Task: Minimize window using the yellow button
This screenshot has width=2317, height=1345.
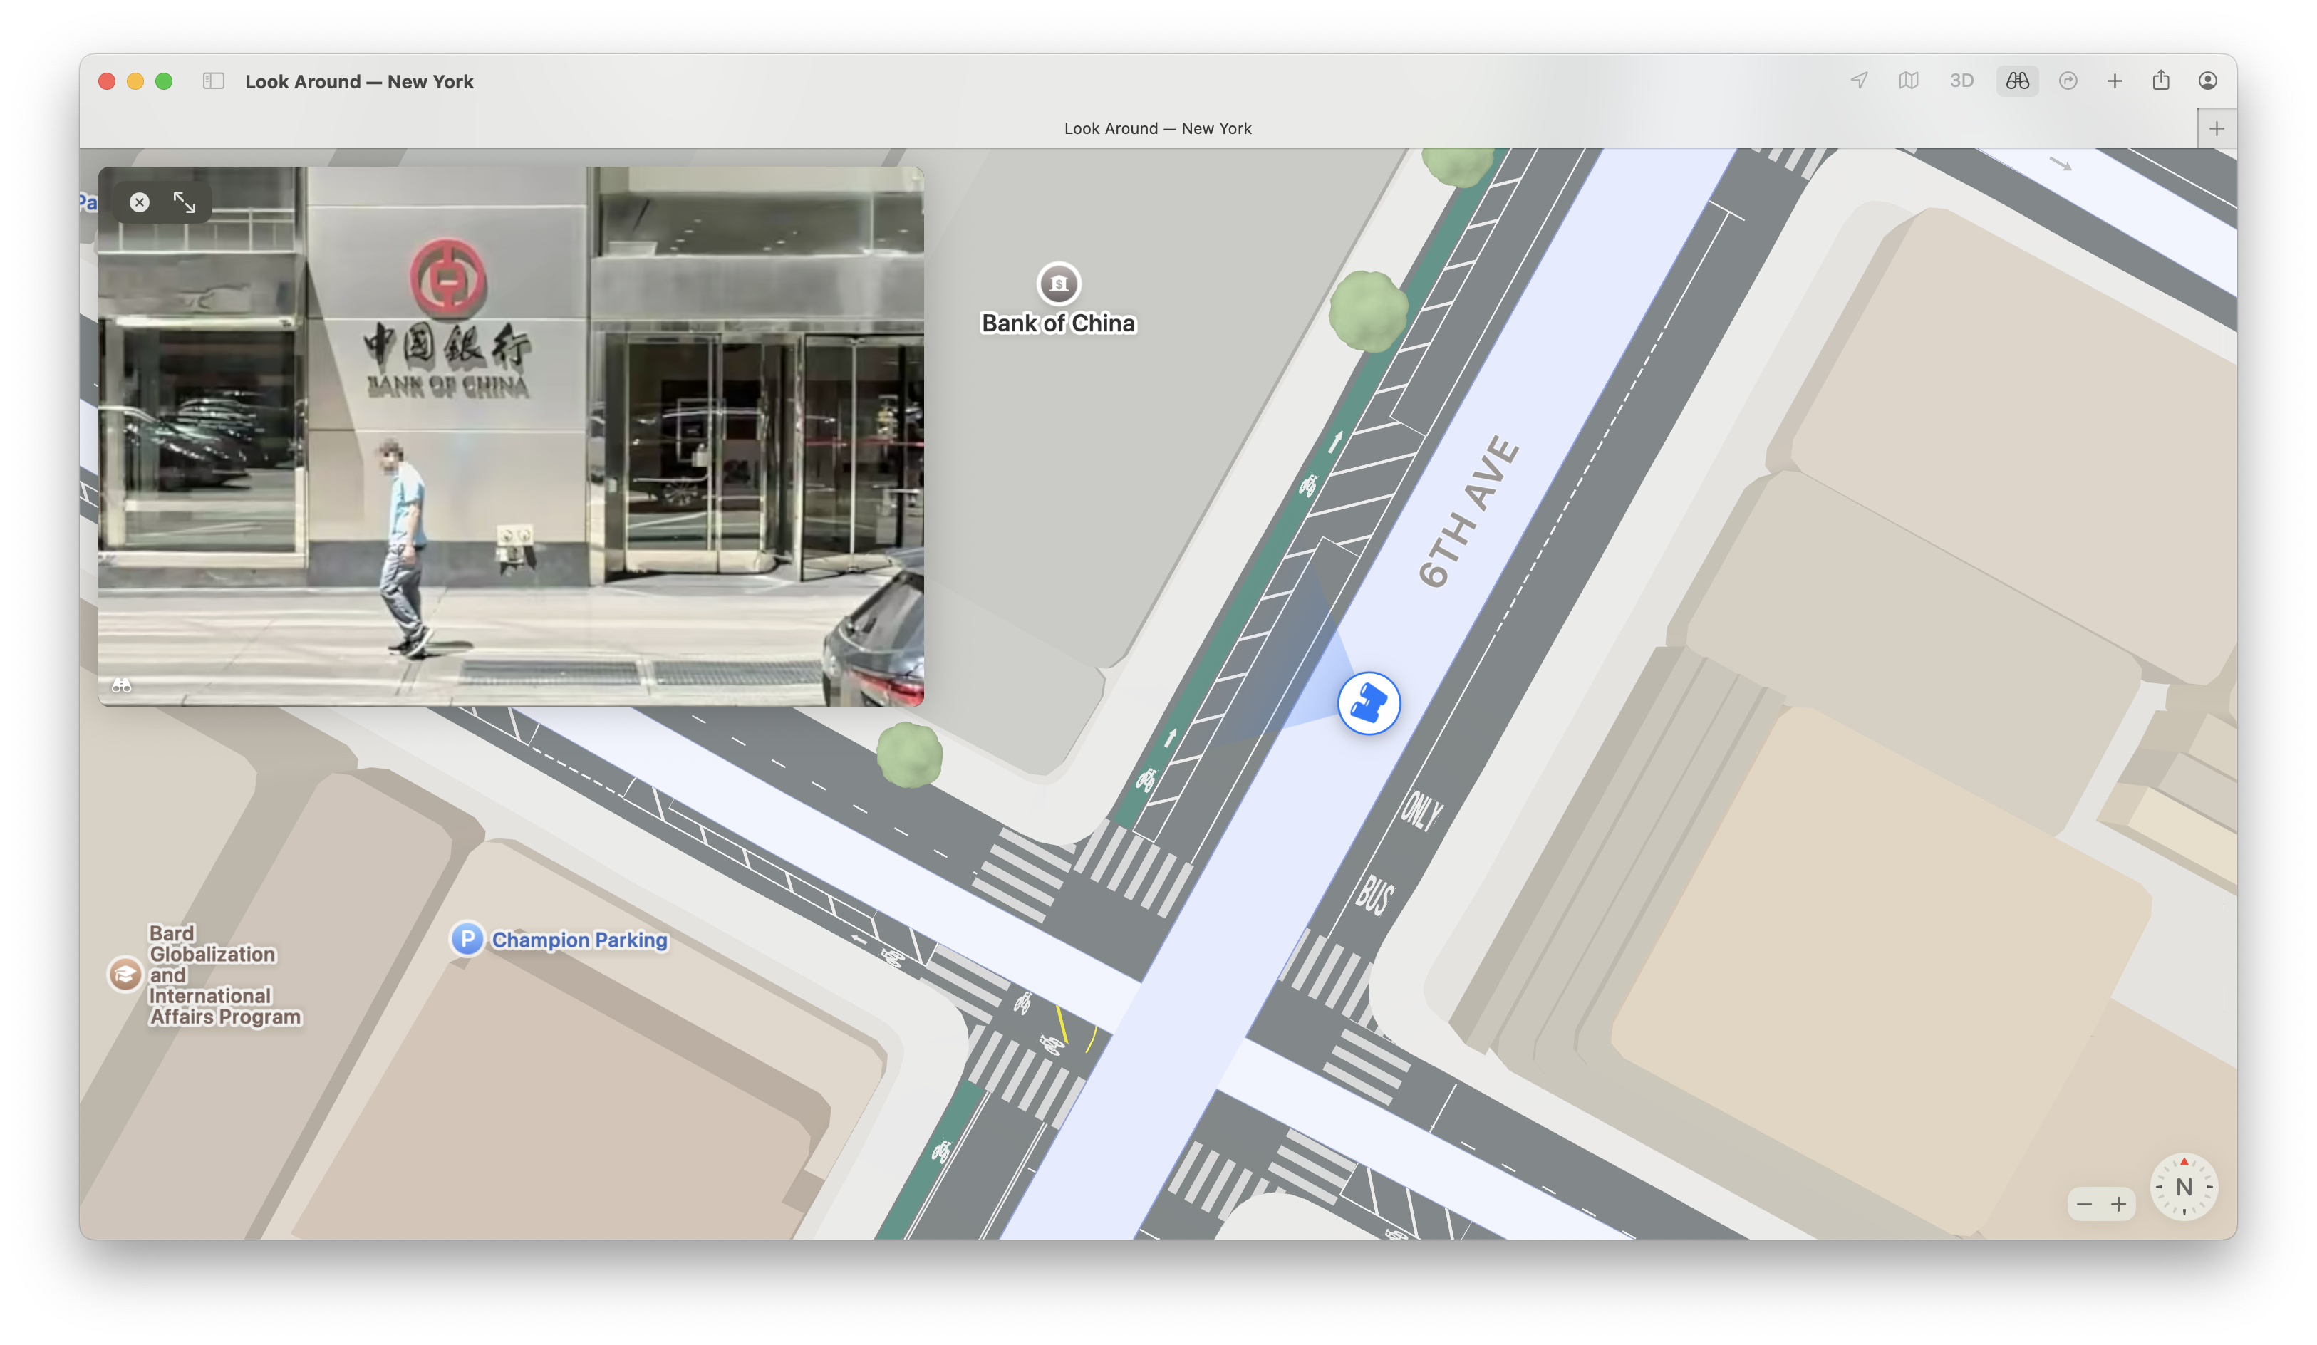Action: 135,81
